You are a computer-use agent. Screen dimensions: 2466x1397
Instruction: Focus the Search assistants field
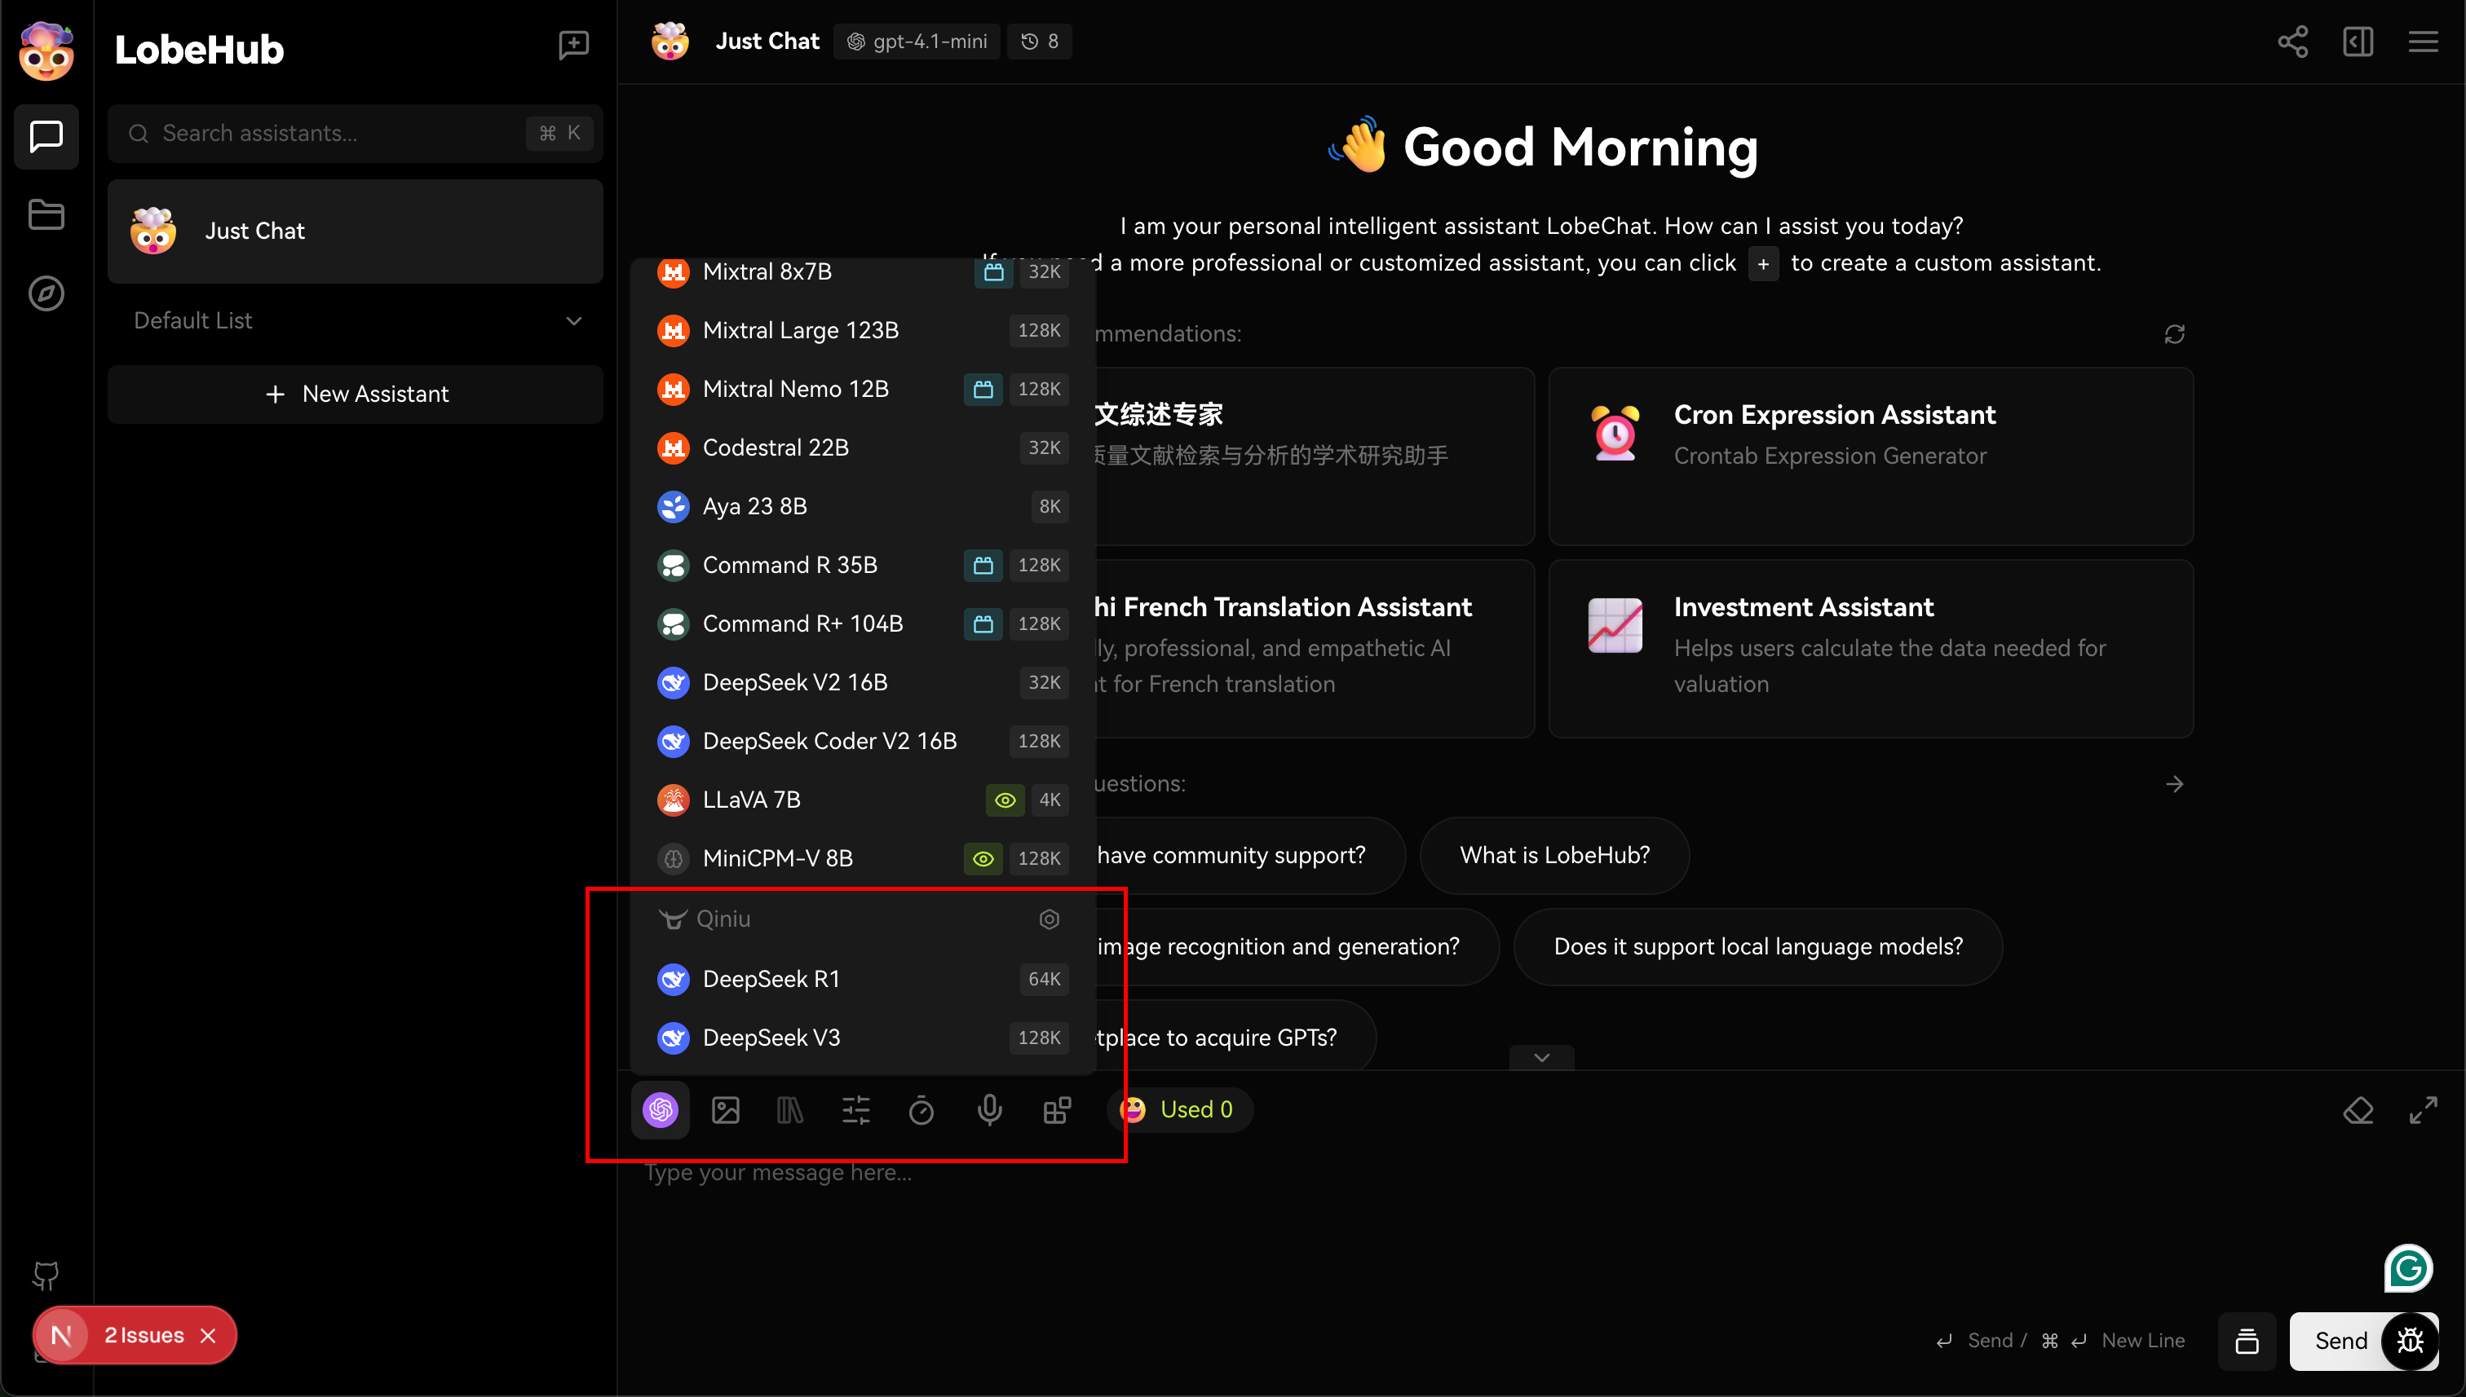point(356,134)
